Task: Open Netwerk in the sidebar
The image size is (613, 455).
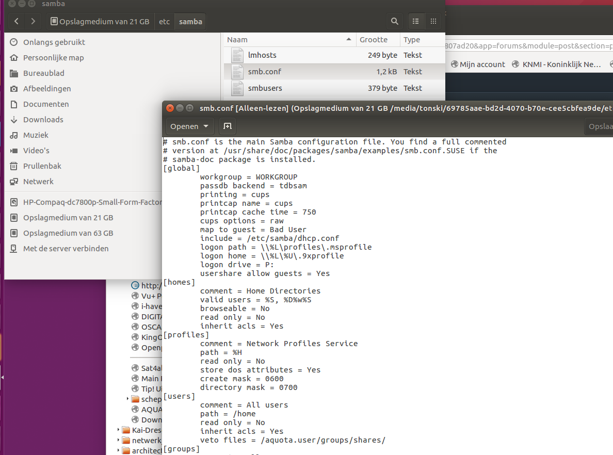Action: click(38, 182)
